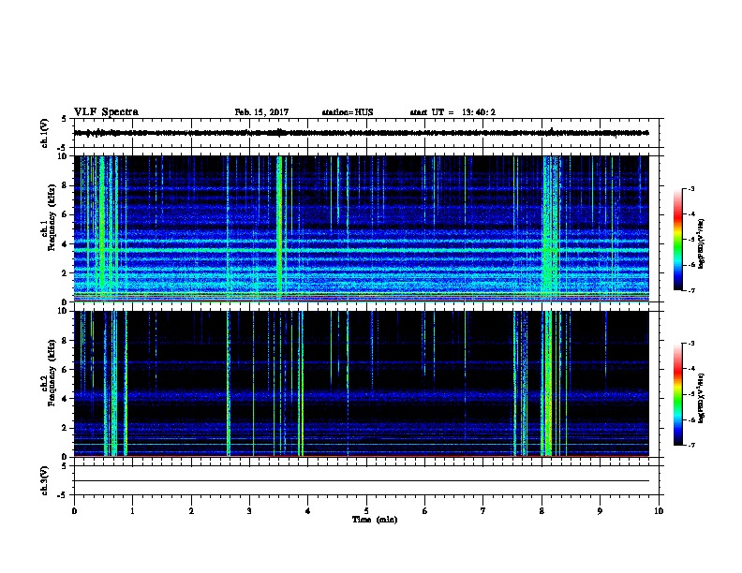Image resolution: width=742 pixels, height=573 pixels.
Task: Click time-axis tick label "8"
Action: (x=542, y=511)
